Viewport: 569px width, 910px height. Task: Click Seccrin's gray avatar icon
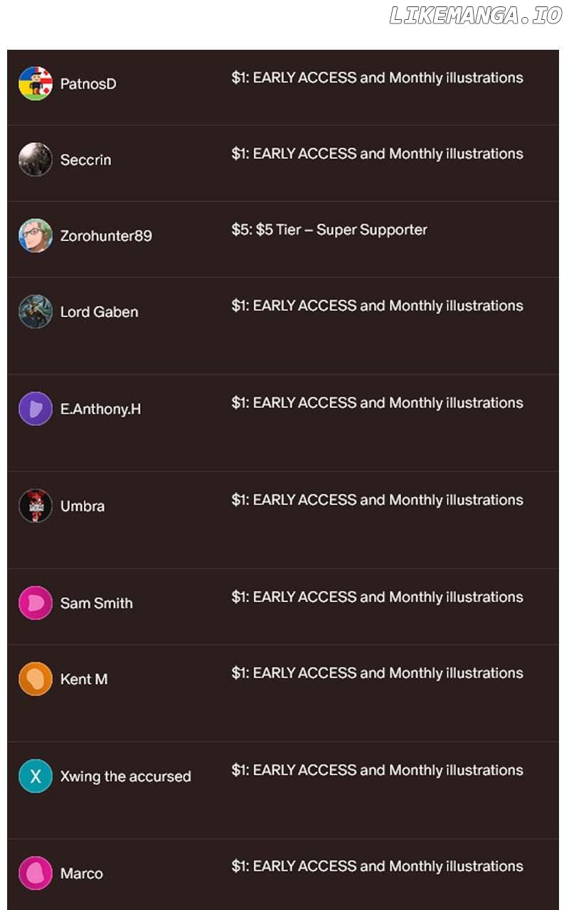tap(36, 160)
